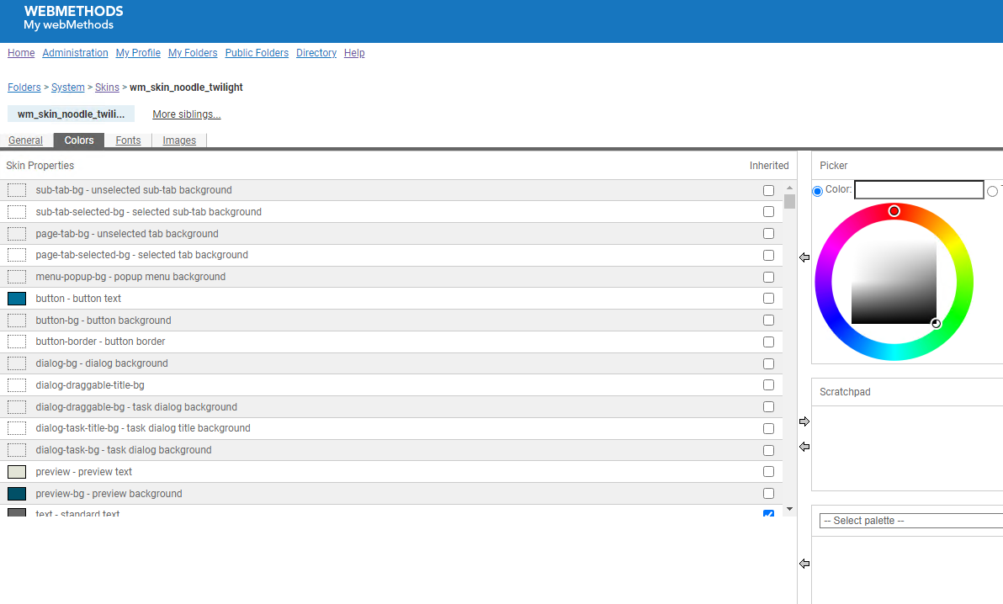Screen dimensions: 1003x604
Task: Open the Images tab
Action: 179,140
